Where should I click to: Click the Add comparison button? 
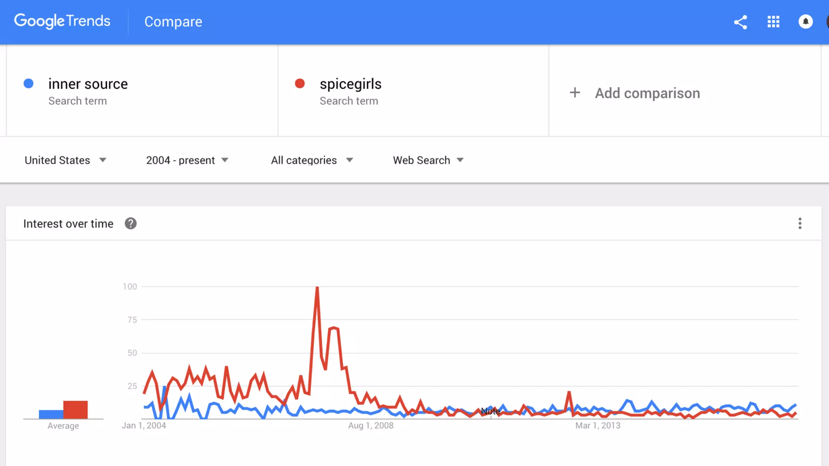point(647,93)
